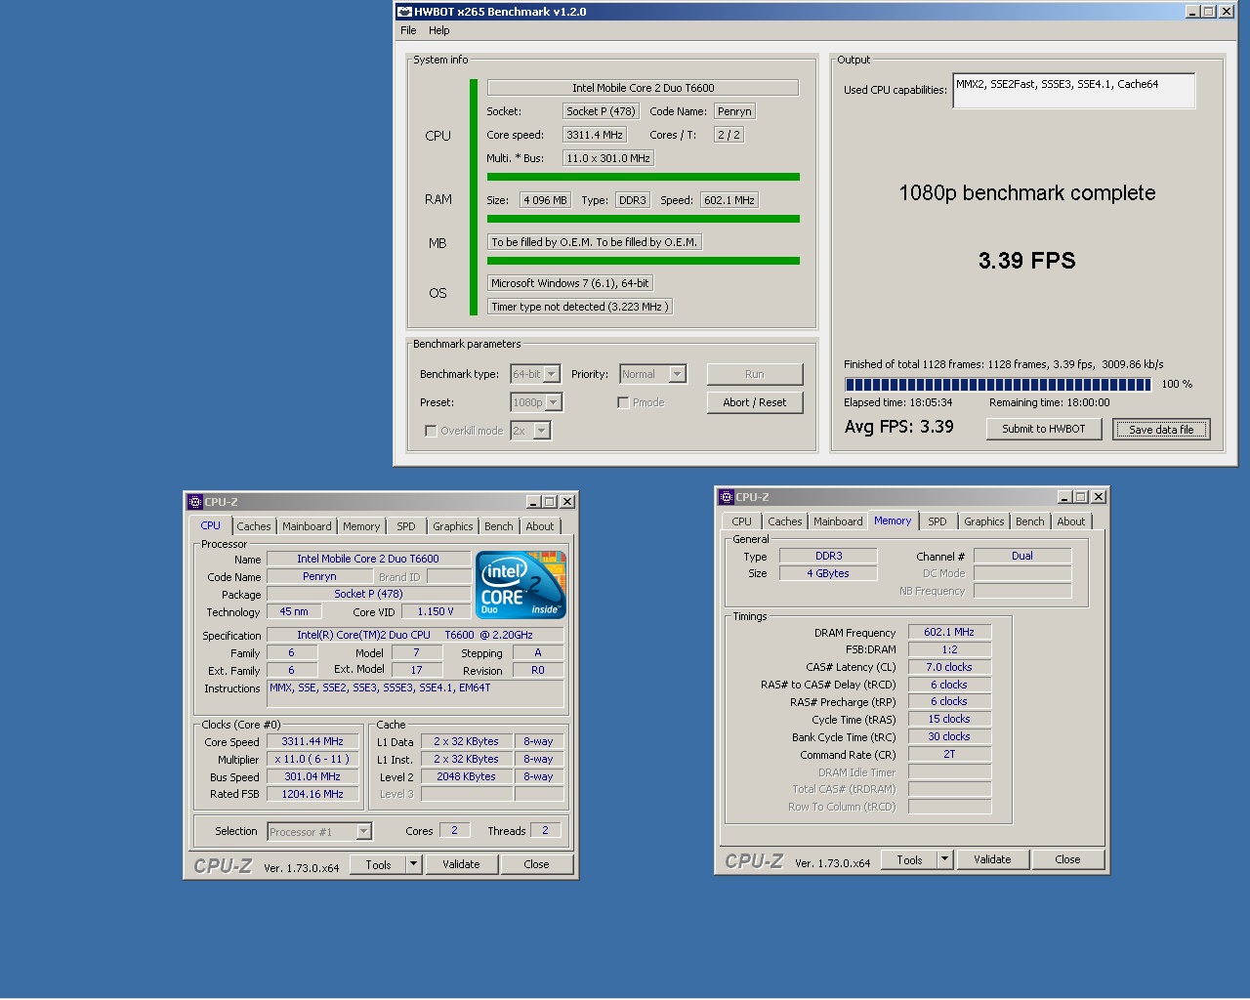Close the HWBOT x265 Benchmark window
This screenshot has width=1250, height=1000.
(1226, 12)
